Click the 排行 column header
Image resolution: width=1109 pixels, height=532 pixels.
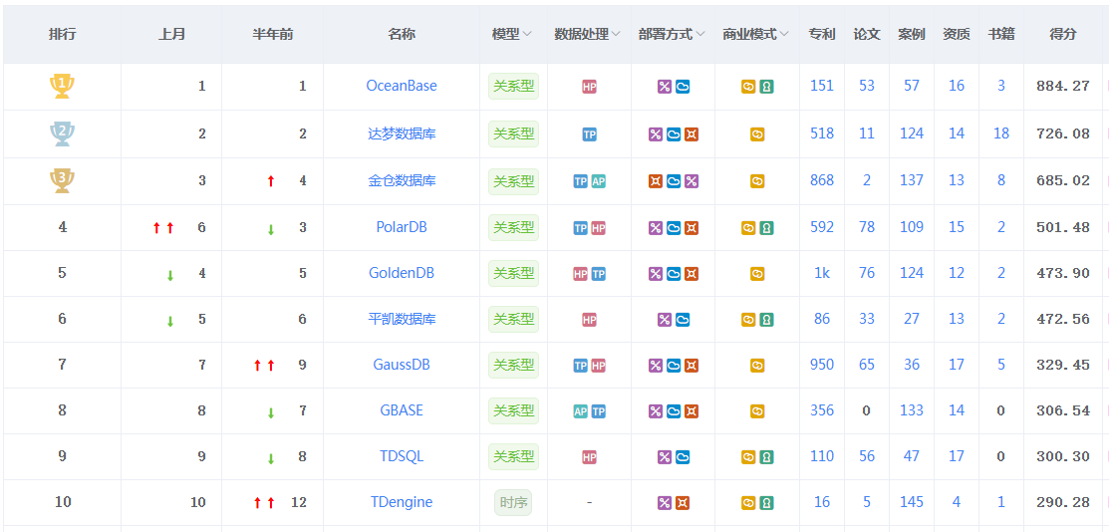(62, 34)
